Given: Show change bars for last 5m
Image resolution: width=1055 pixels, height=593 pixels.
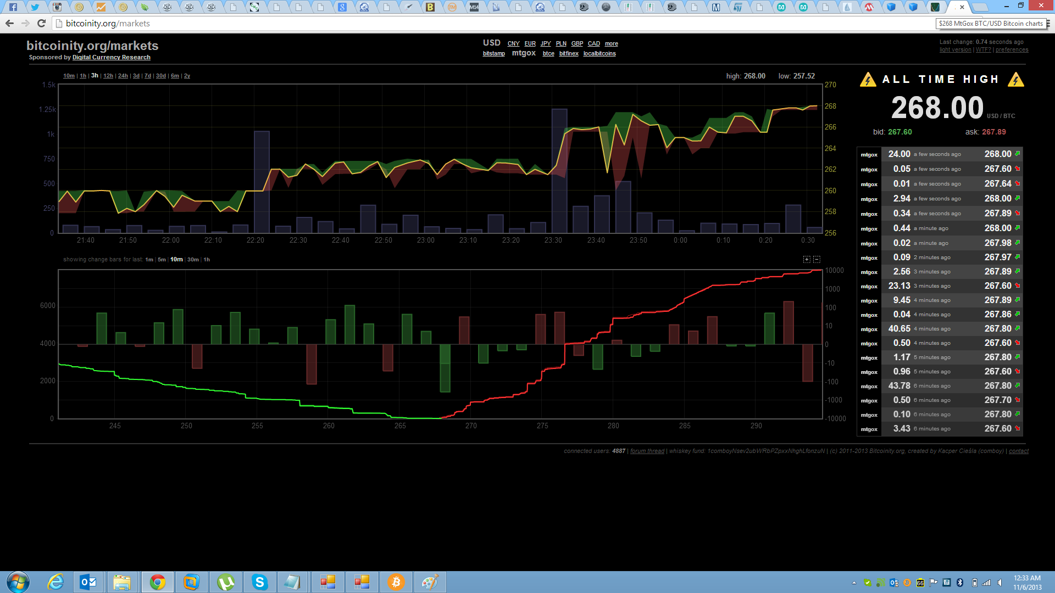Looking at the screenshot, I should (x=162, y=260).
